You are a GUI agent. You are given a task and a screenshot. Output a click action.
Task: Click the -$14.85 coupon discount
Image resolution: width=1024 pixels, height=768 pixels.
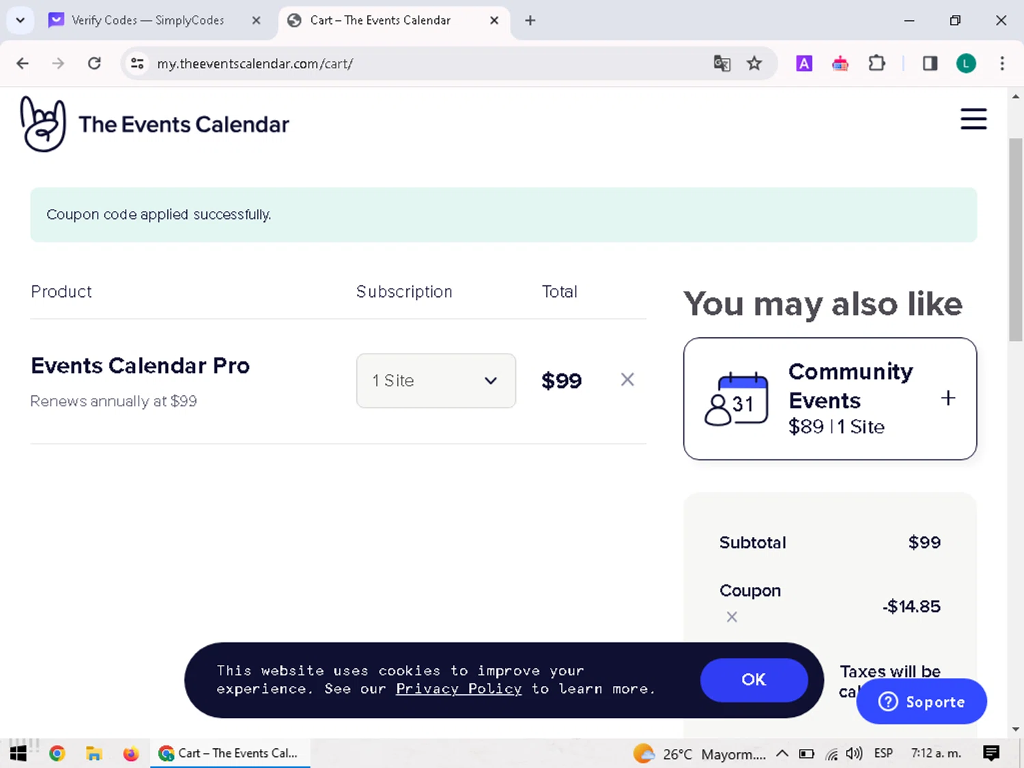tap(911, 606)
